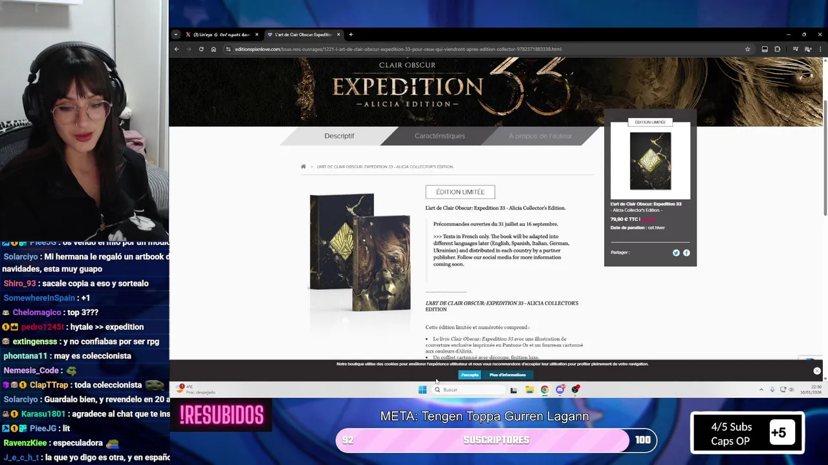Click the SUSCRIPTORES progress bar
This screenshot has width=828, height=465.
pyautogui.click(x=496, y=440)
